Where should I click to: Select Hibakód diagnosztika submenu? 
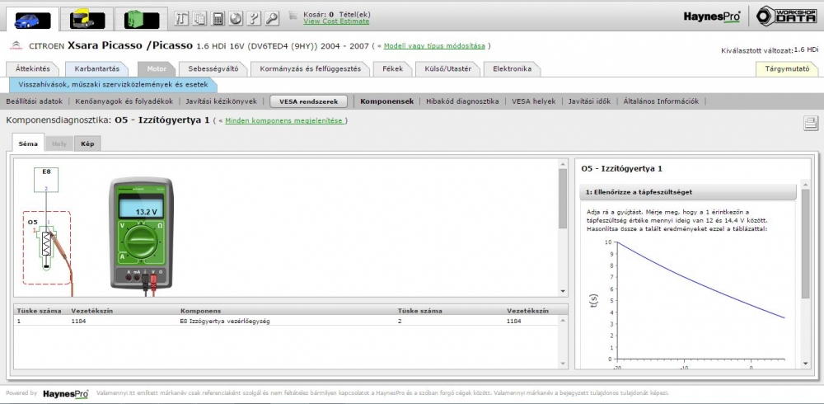[462, 101]
